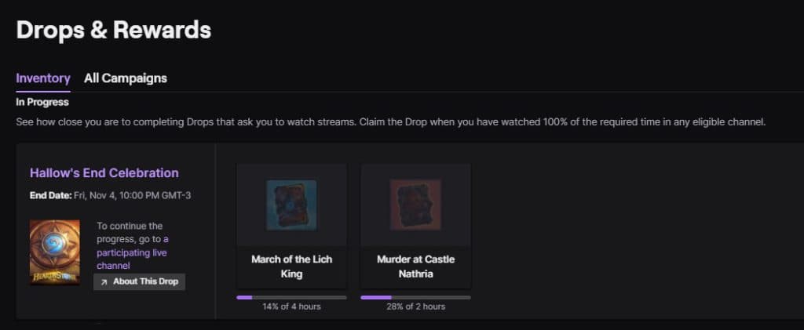Click the 14% of 4 hours progress label

pyautogui.click(x=291, y=306)
